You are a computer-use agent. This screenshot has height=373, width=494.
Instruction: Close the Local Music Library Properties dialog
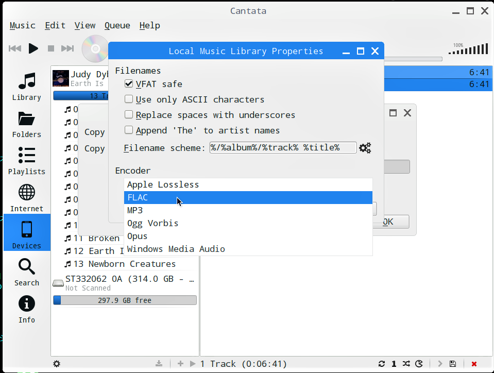click(375, 51)
